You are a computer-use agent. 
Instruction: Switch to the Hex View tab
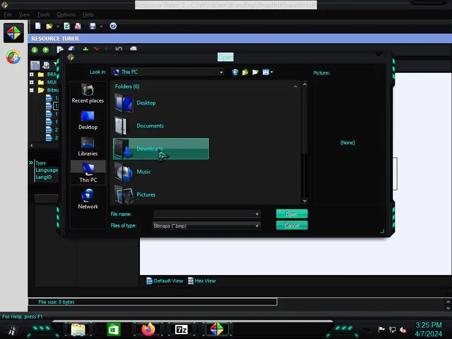coord(202,281)
